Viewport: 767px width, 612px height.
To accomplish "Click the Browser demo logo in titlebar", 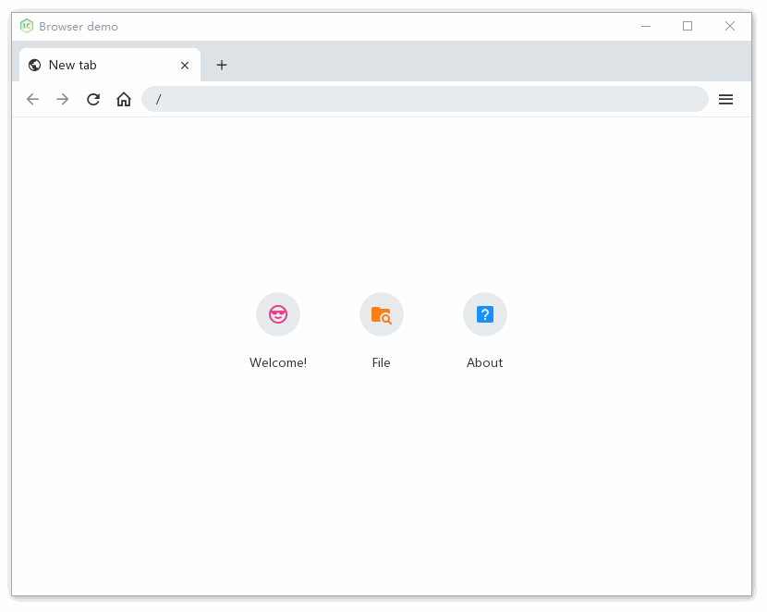I will tap(26, 26).
